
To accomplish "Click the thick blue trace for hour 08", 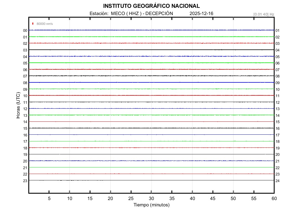I will pos(151,82).
